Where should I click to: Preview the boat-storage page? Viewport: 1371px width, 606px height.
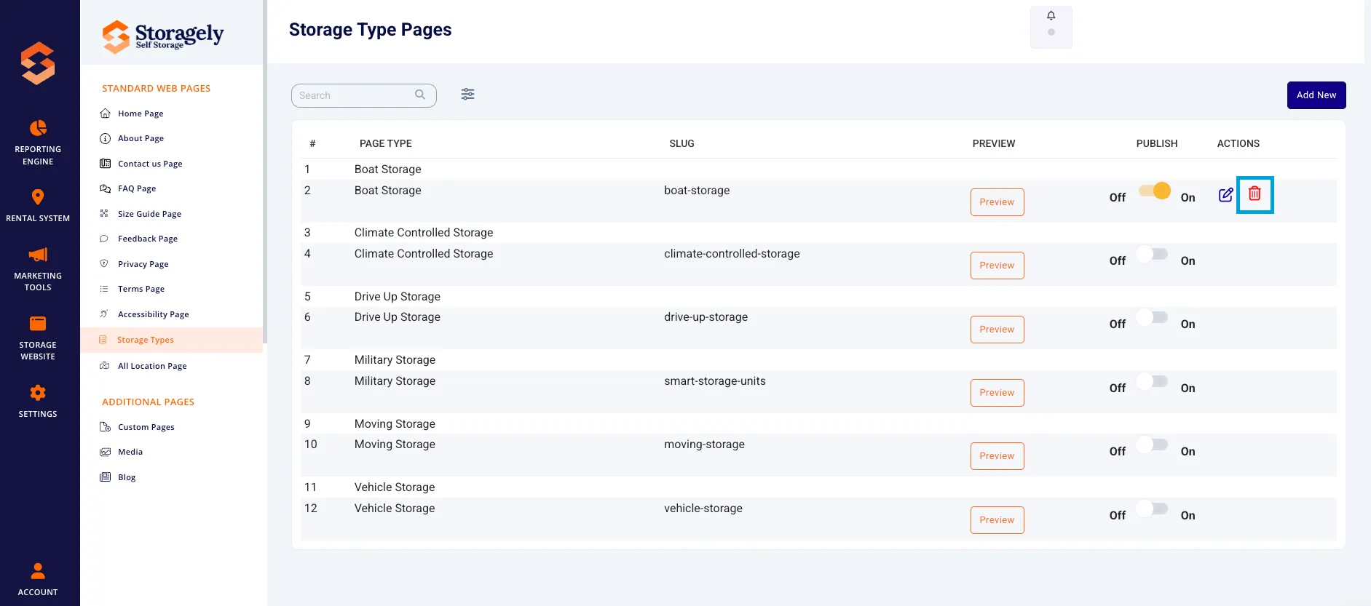[x=997, y=202]
